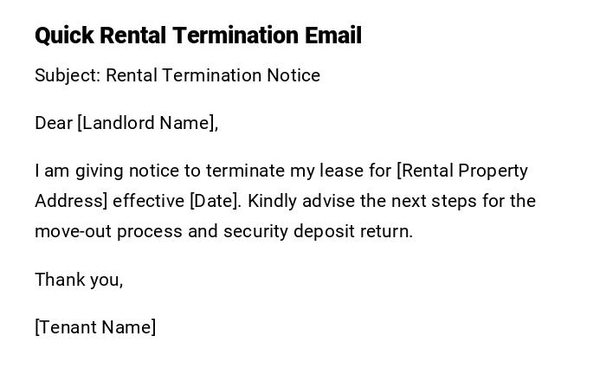Image resolution: width=606 pixels, height=381 pixels.
Task: Click the words "security deposit"
Action: tap(281, 231)
